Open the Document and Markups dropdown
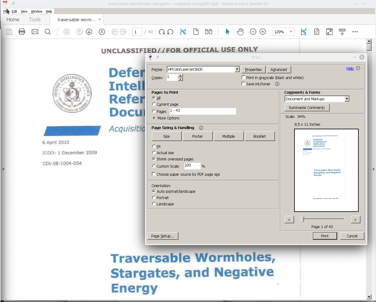This screenshot has height=302, width=376. 347,99
